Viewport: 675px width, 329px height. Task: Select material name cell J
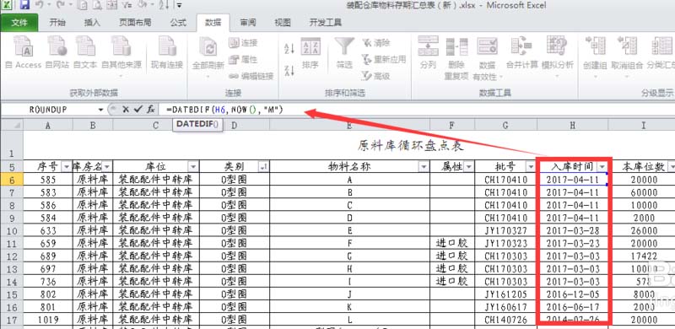pos(349,294)
